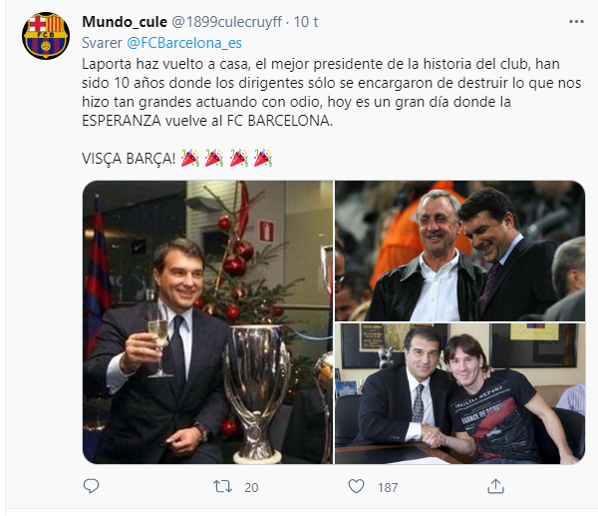Viewport: 598px width, 516px height.
Task: Click the tweet's first line starting "Laporta"
Action: 299,62
